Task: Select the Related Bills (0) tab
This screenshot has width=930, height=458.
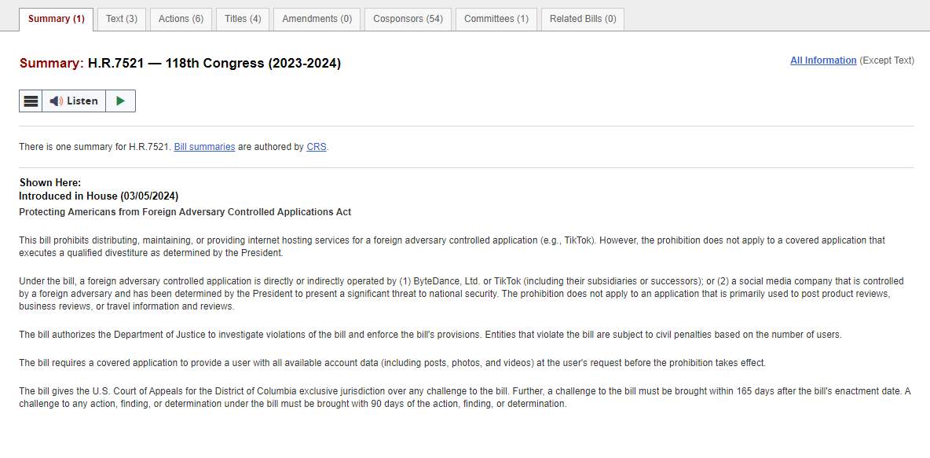Action: tap(583, 19)
